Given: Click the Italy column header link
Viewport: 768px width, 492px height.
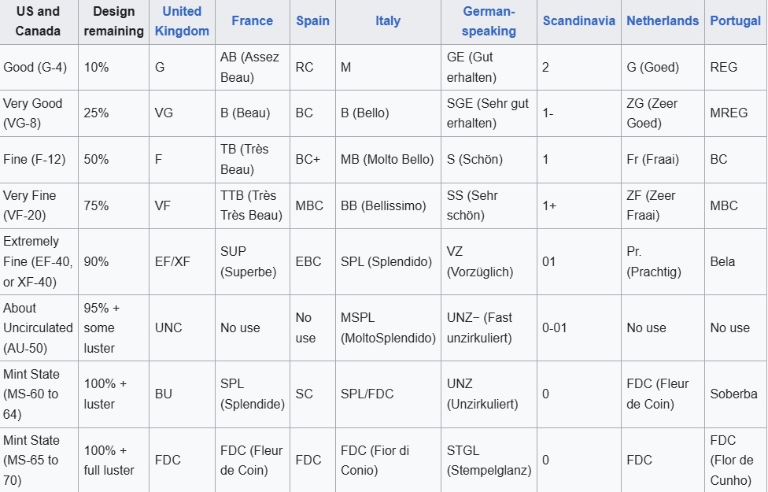Looking at the screenshot, I should [388, 21].
